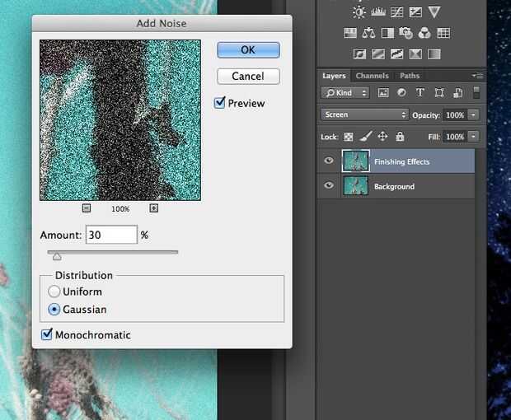511x420 pixels.
Task: Zoom in the noise preview
Action: pyautogui.click(x=154, y=208)
